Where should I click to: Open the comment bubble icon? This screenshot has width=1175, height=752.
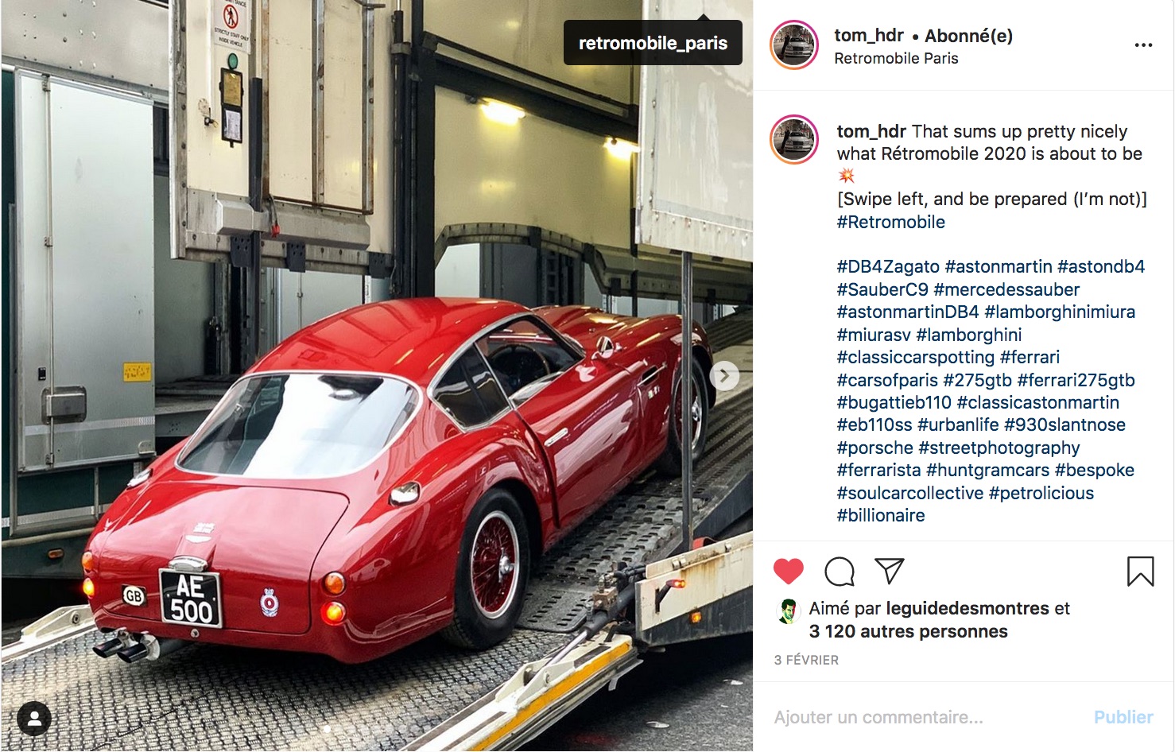tap(840, 572)
